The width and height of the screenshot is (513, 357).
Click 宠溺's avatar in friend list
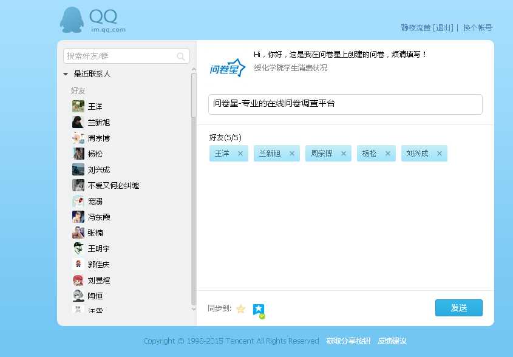click(x=78, y=201)
